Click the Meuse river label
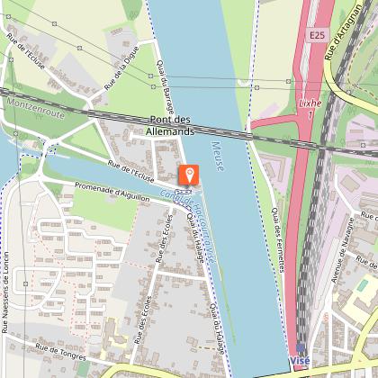378x378 pixels. (218, 157)
